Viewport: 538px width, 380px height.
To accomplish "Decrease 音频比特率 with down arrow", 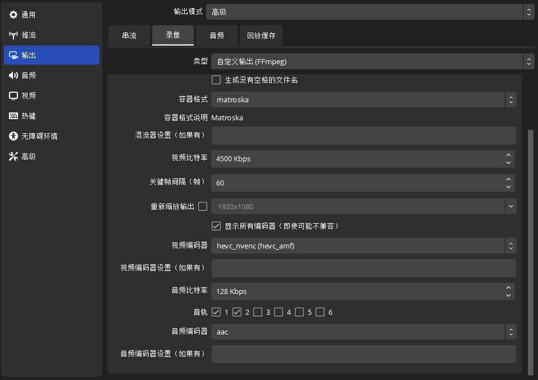I will point(508,295).
